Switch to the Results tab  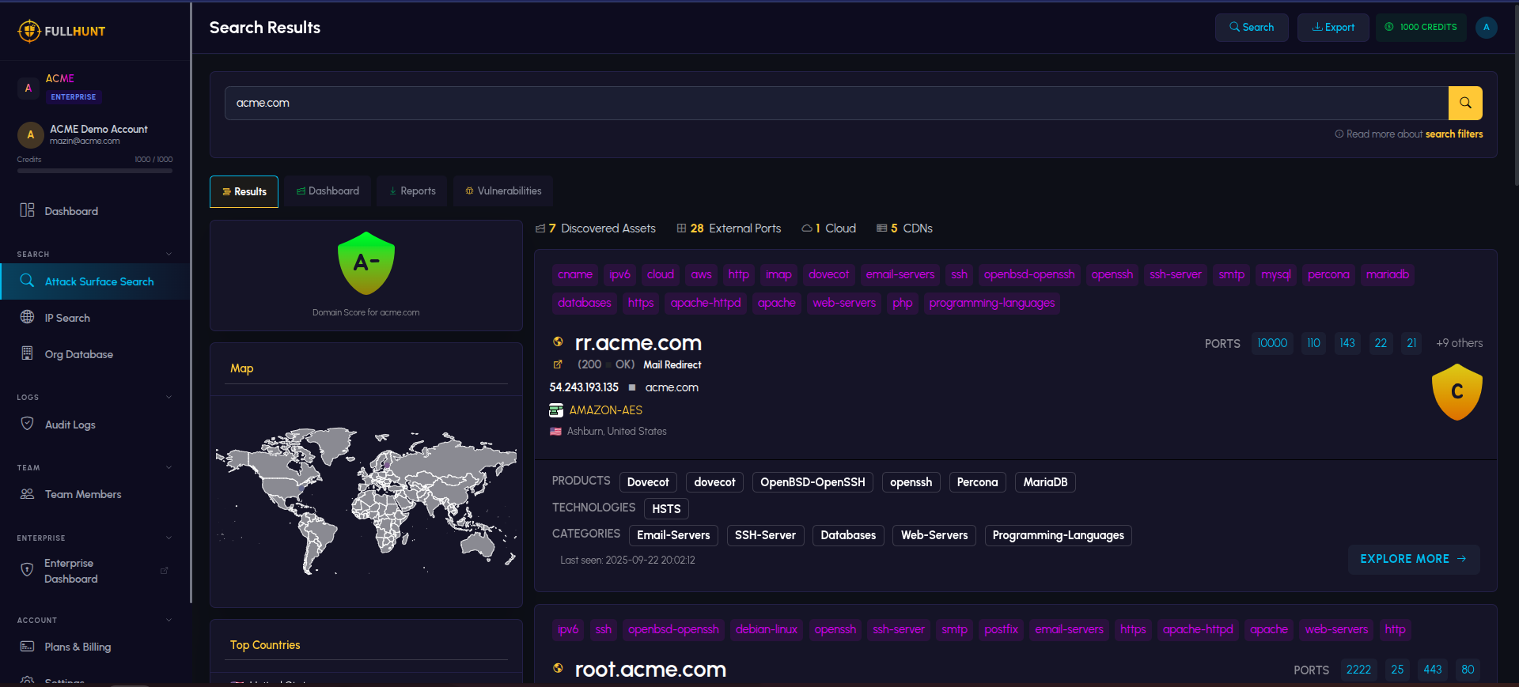tap(244, 191)
